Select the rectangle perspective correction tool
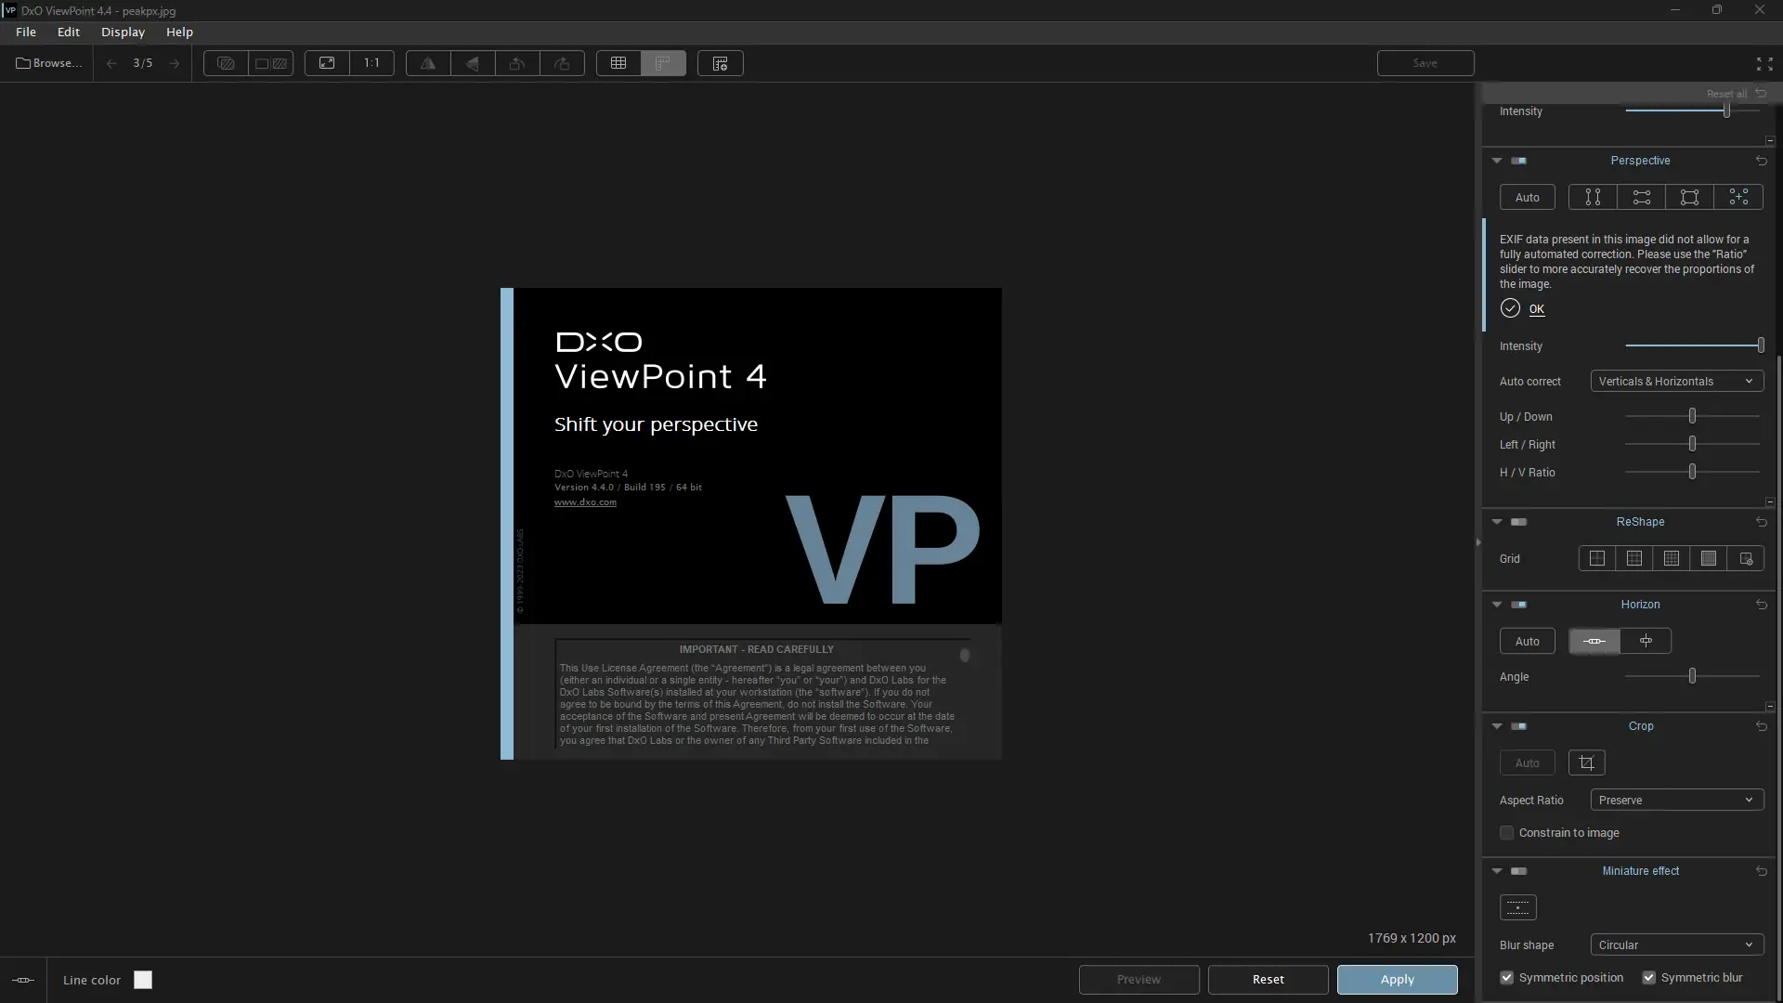The height and width of the screenshot is (1003, 1783). tap(1689, 197)
